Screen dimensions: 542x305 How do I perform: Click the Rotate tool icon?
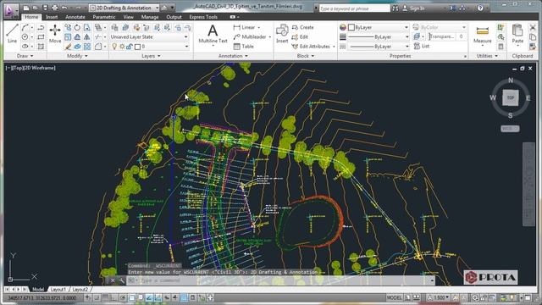click(77, 27)
